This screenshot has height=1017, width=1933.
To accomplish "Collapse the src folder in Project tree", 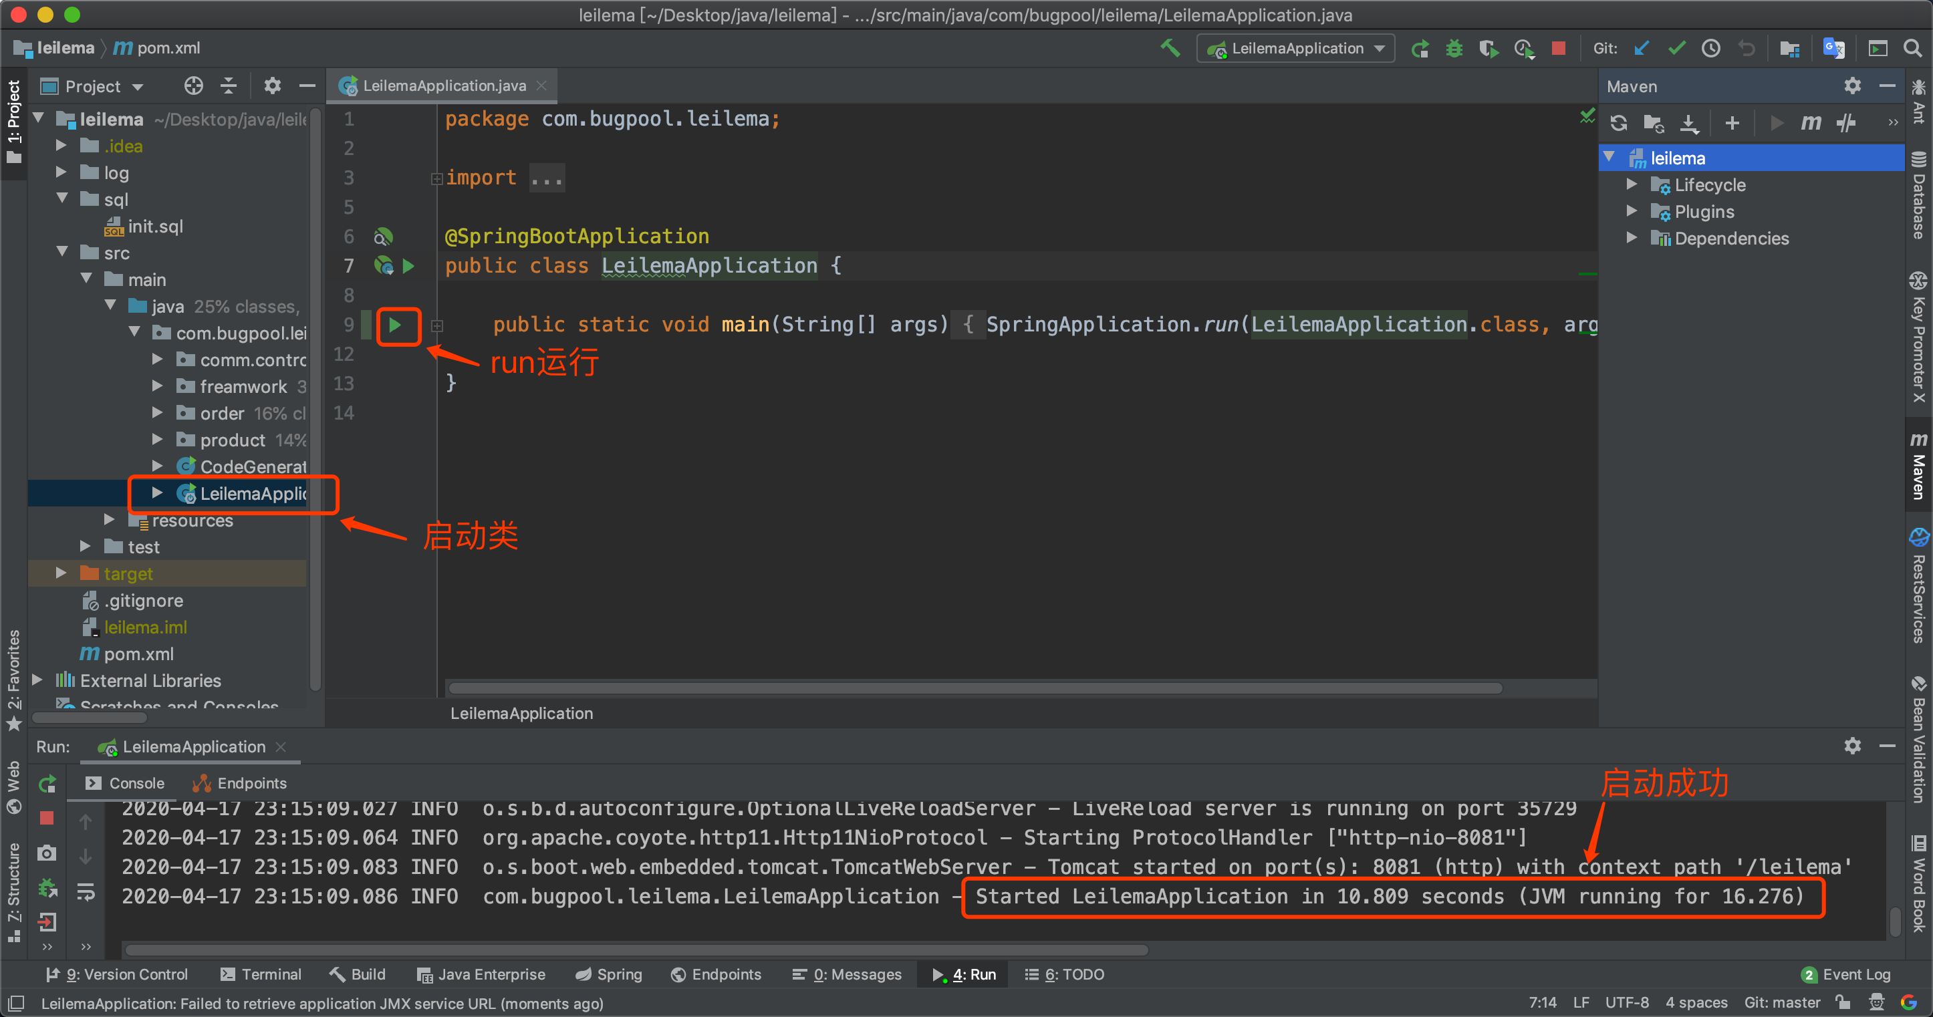I will click(61, 253).
